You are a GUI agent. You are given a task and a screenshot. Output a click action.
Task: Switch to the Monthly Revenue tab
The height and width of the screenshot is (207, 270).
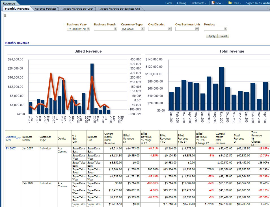[x=17, y=8]
